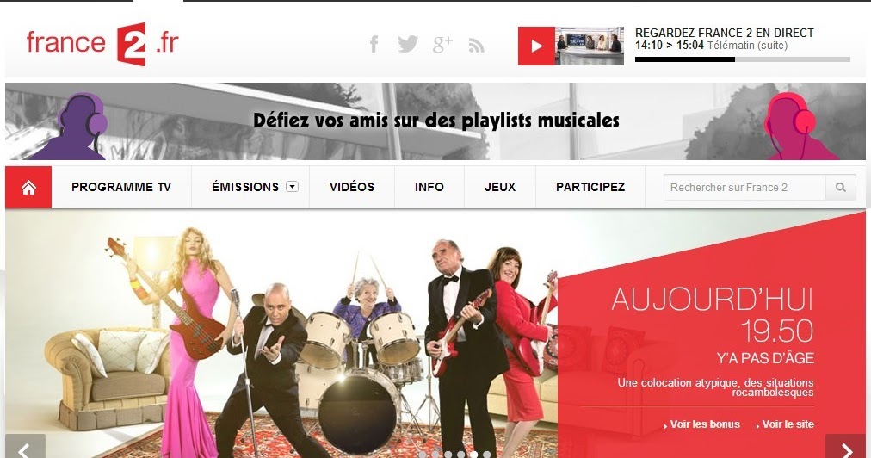The width and height of the screenshot is (871, 458).
Task: Open the Programme TV menu
Action: pos(121,188)
